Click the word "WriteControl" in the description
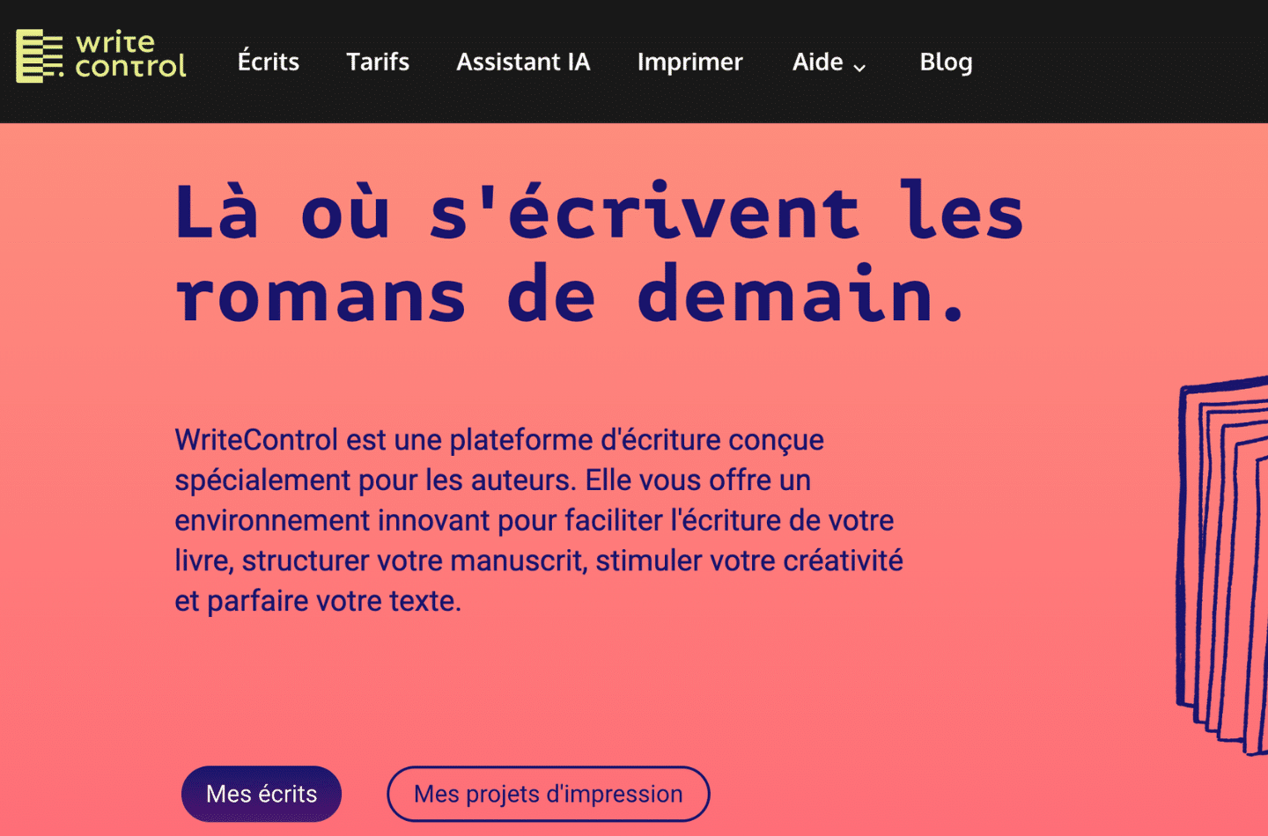Viewport: 1268px width, 836px height. click(256, 439)
